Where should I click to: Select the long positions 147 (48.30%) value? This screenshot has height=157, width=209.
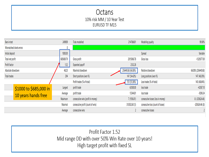click(200, 76)
